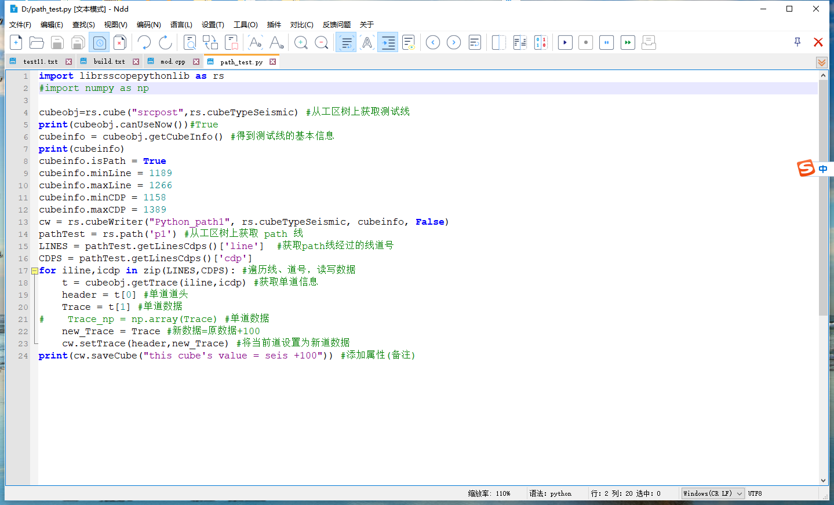834x505 pixels.
Task: Click the line wrap format icon after the navigation arrows
Action: (475, 42)
